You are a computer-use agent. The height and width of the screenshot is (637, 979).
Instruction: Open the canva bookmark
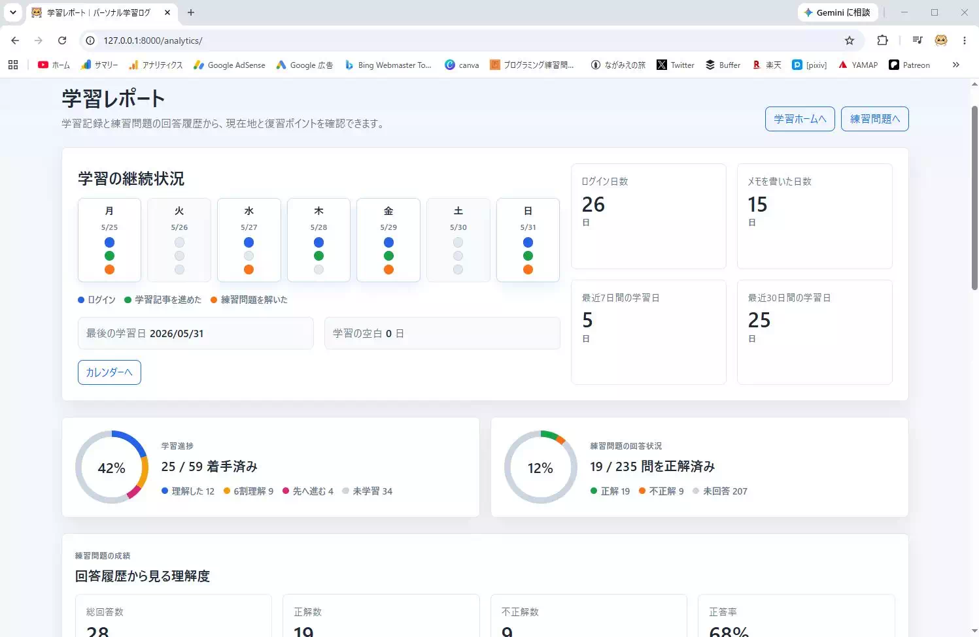(462, 65)
